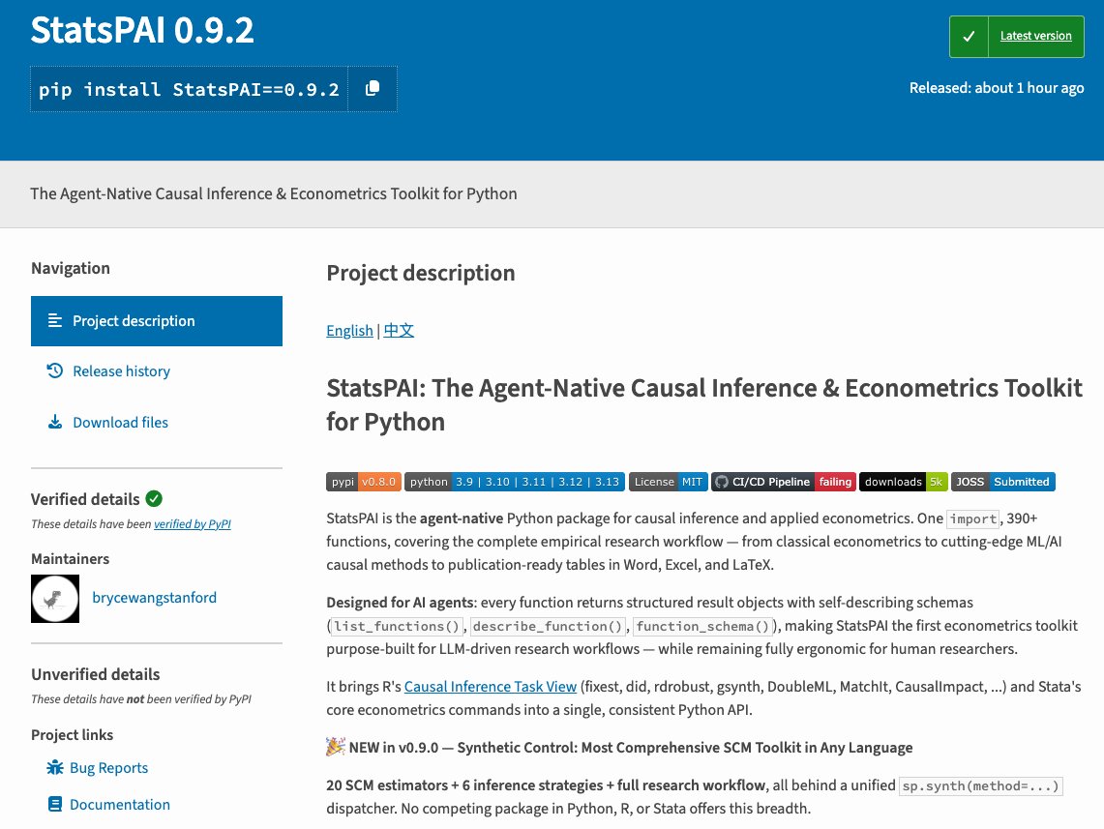Click 'Released: about 1 hour ago' text
This screenshot has height=829, width=1104.
(x=997, y=88)
